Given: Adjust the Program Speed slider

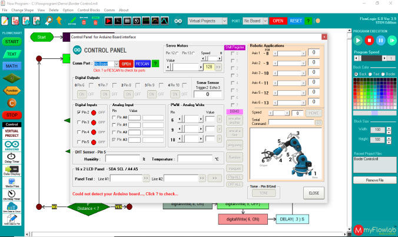Looking at the screenshot, I should click(372, 58).
